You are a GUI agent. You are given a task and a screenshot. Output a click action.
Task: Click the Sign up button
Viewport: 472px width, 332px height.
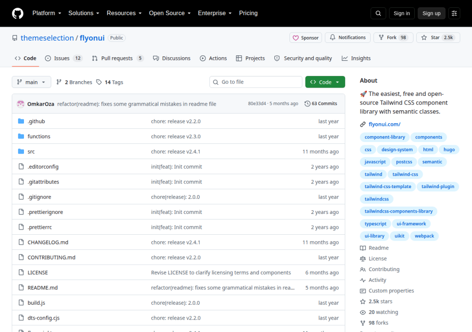[x=431, y=13]
